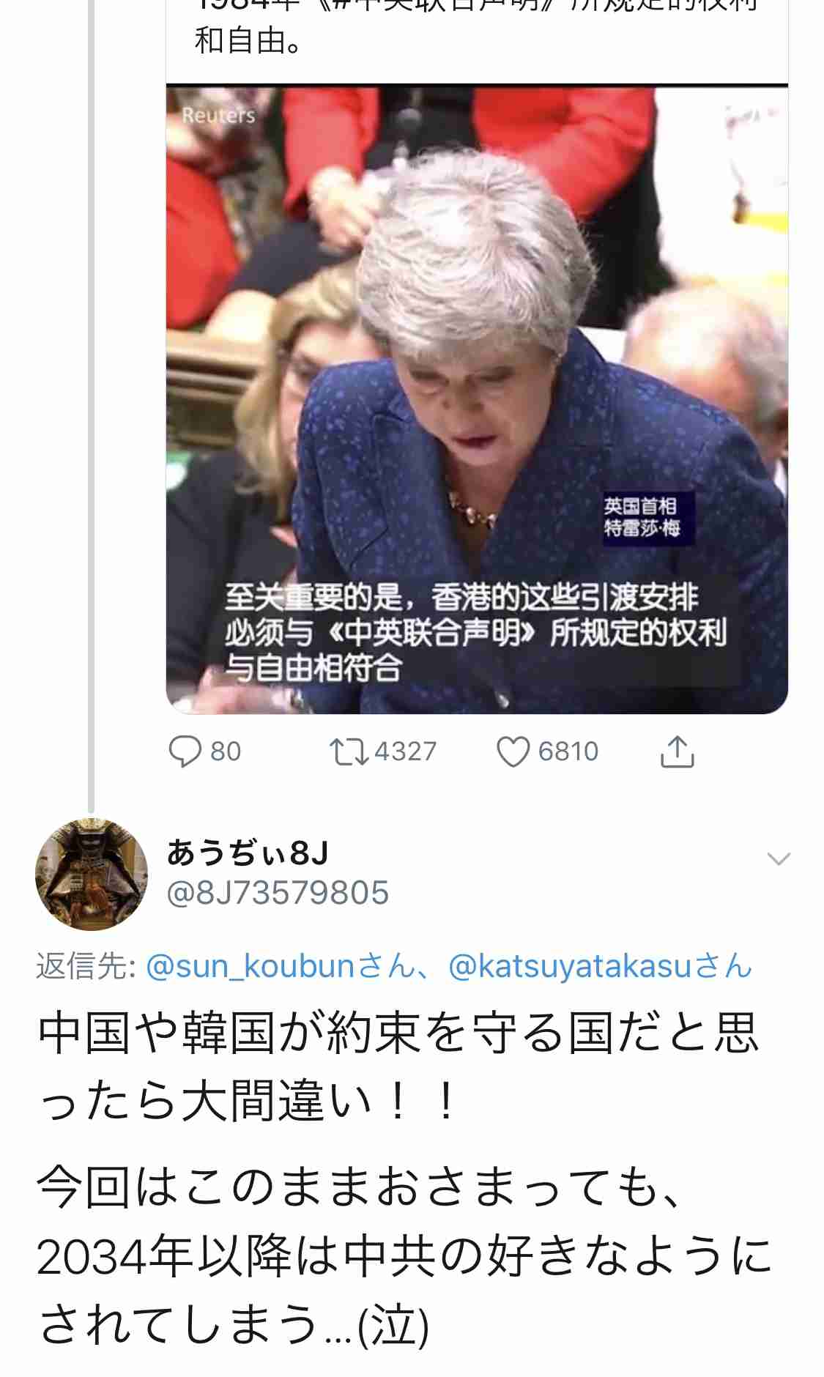This screenshot has height=1377, width=824.
Task: Tap the reply speech bubble icon
Action: [185, 751]
